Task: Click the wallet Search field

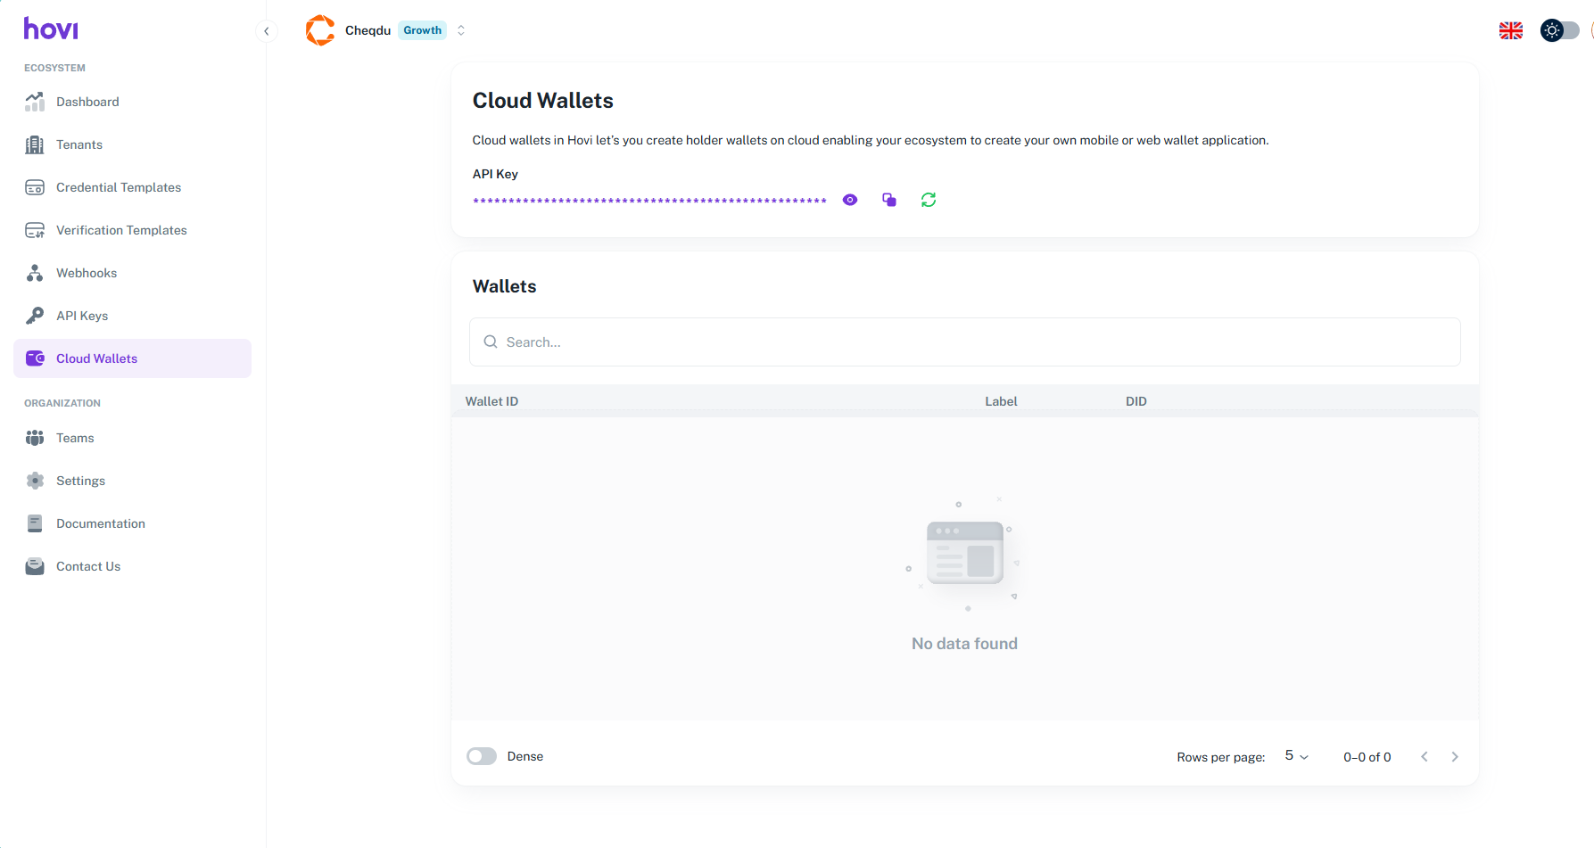Action: (964, 342)
